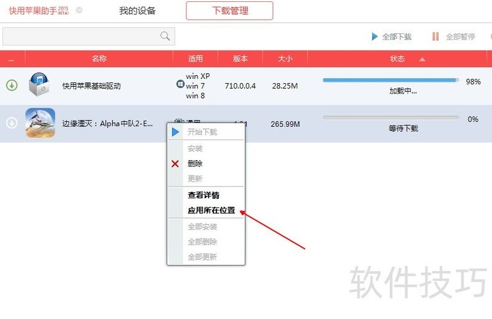Sort by the 版本 column header
The height and width of the screenshot is (319, 492).
point(240,59)
